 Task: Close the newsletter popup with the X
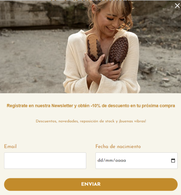(177, 6)
